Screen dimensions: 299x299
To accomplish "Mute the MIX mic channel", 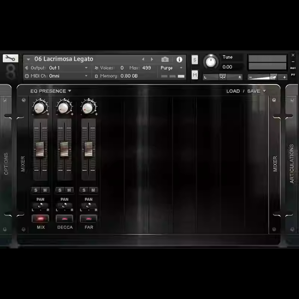I will click(x=45, y=190).
